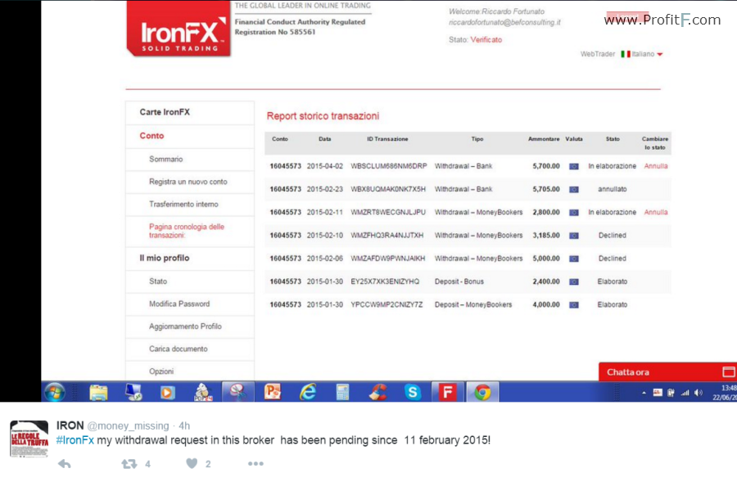
Task: Show hidden system tray icons
Action: click(x=644, y=393)
